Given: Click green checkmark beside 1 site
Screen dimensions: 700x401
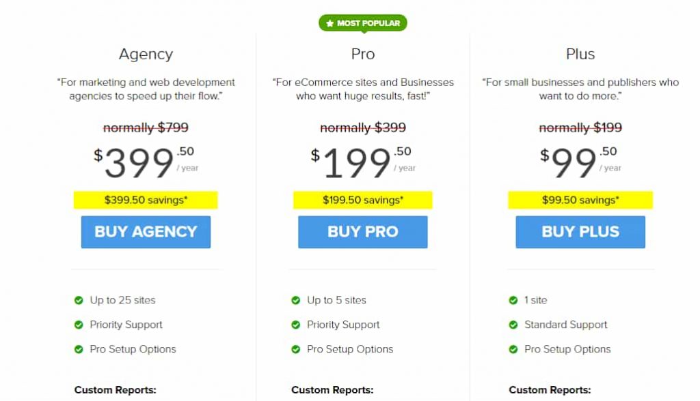Looking at the screenshot, I should point(513,300).
